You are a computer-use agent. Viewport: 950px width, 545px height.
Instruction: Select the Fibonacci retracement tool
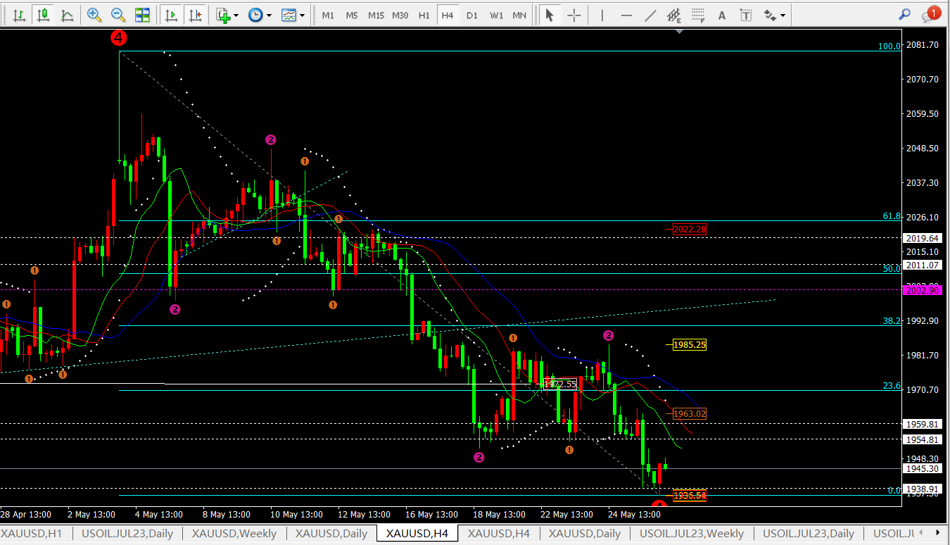click(698, 15)
